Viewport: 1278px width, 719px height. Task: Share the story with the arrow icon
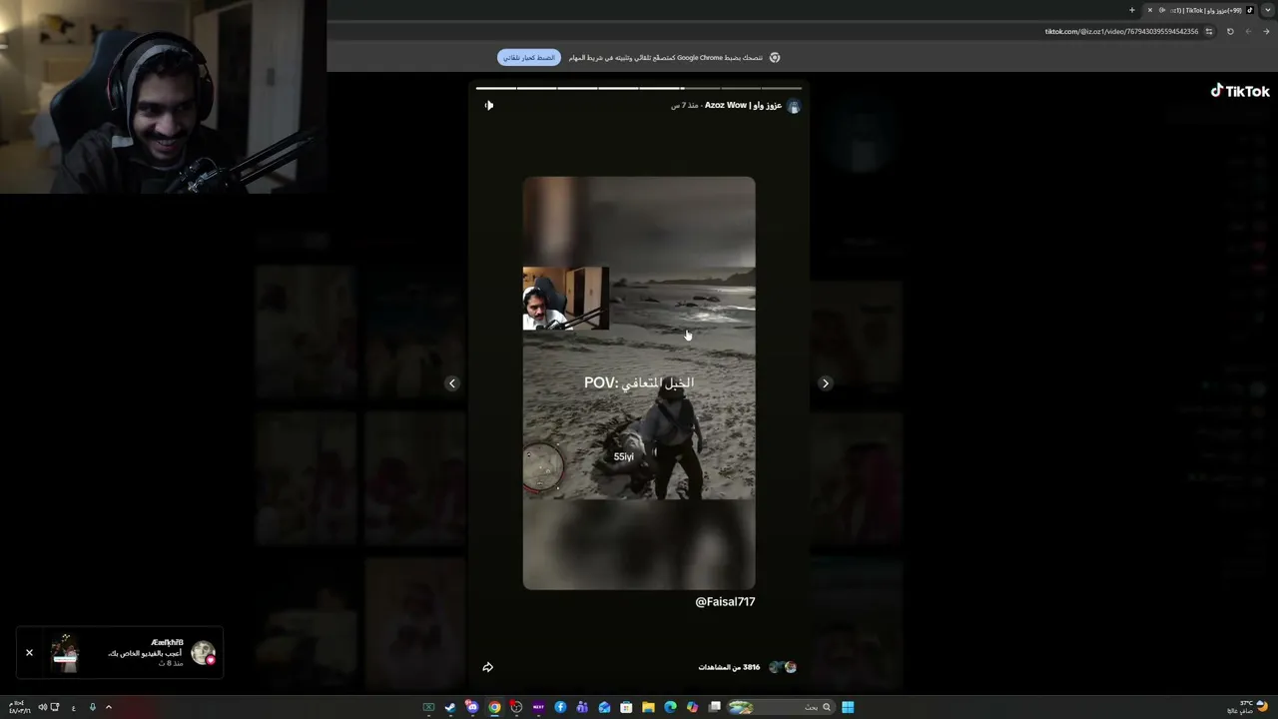click(488, 667)
